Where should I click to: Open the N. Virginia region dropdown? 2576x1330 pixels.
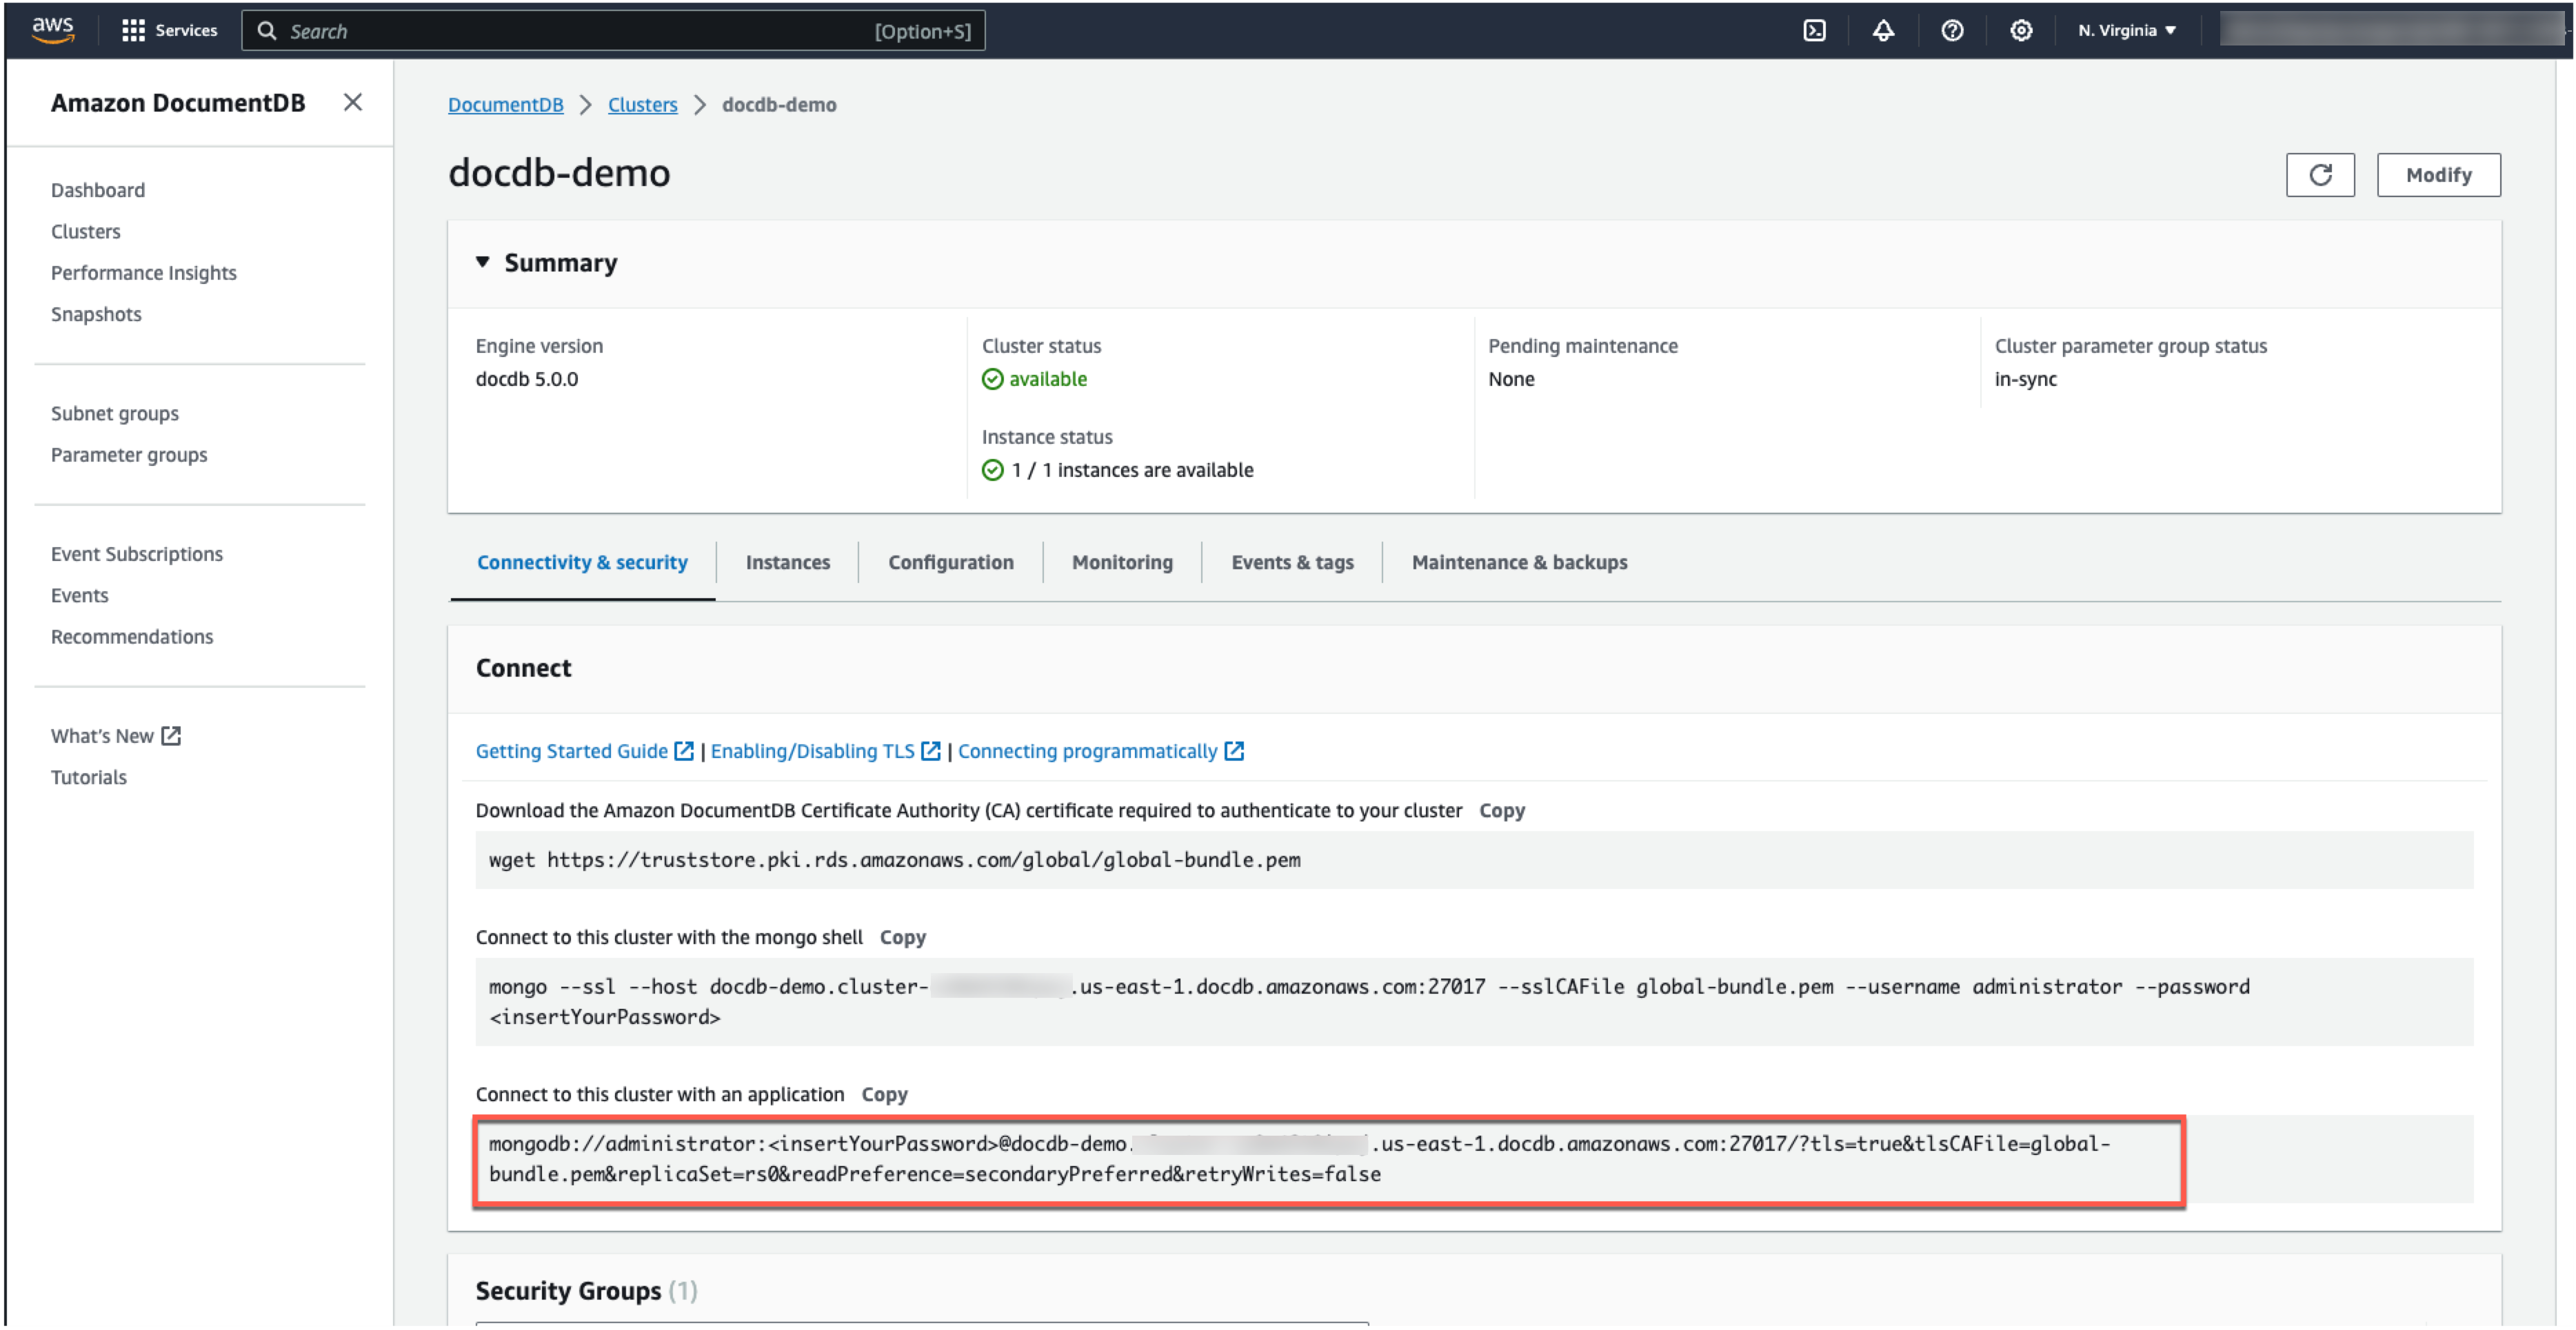coord(2126,31)
